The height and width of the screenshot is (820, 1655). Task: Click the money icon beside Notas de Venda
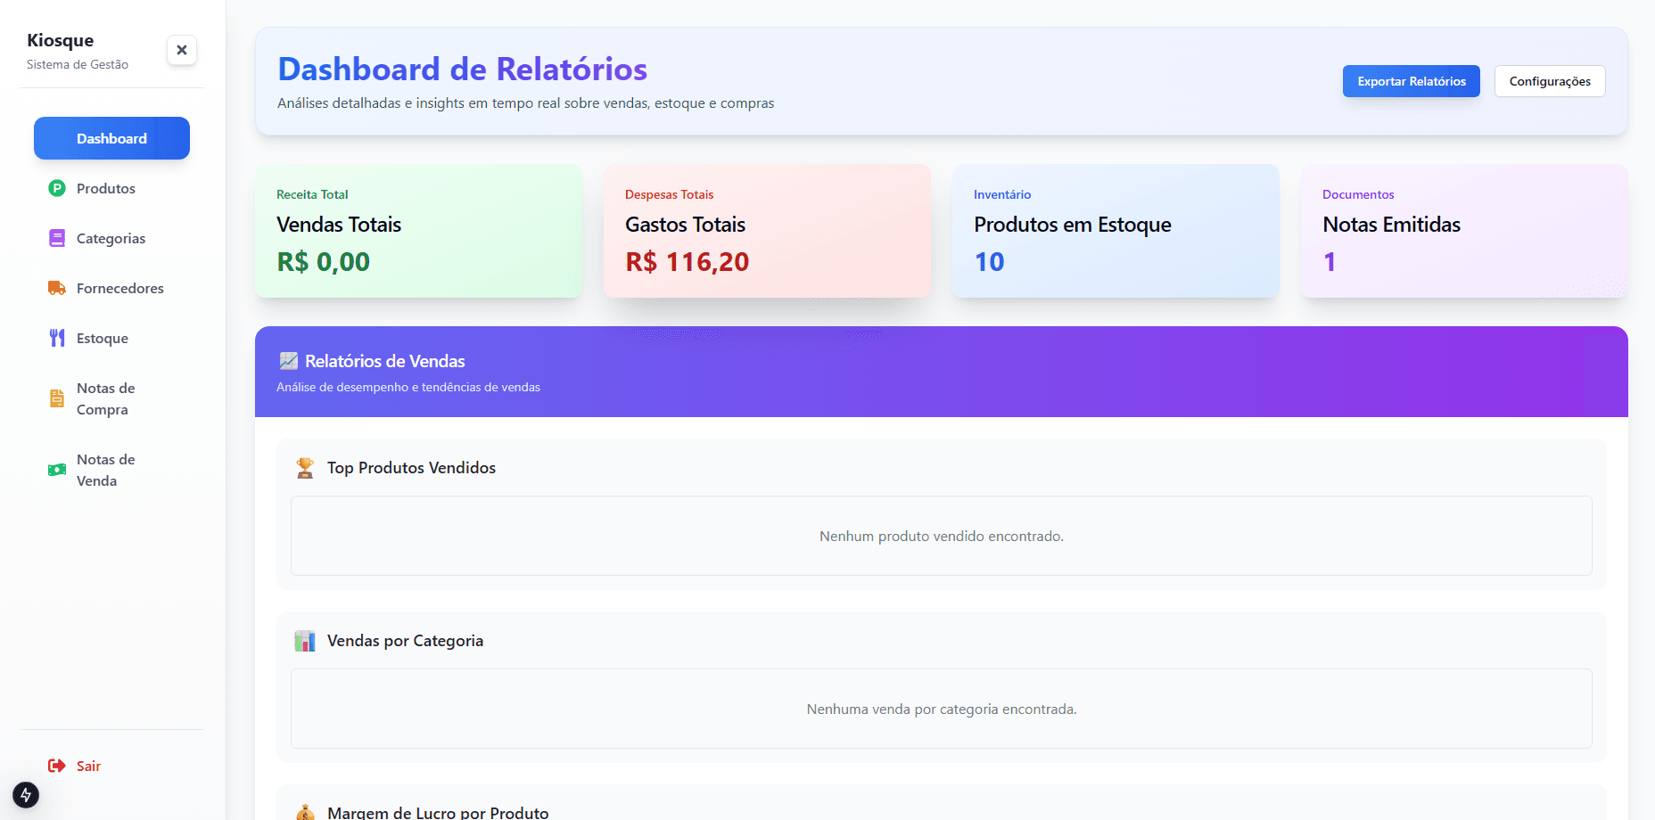56,470
